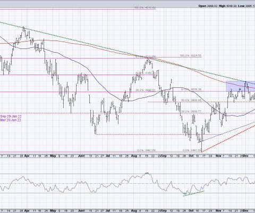The image size is (255, 213).
Task: Click 'Nov' on the upper date axis
Action: click(218, 156)
